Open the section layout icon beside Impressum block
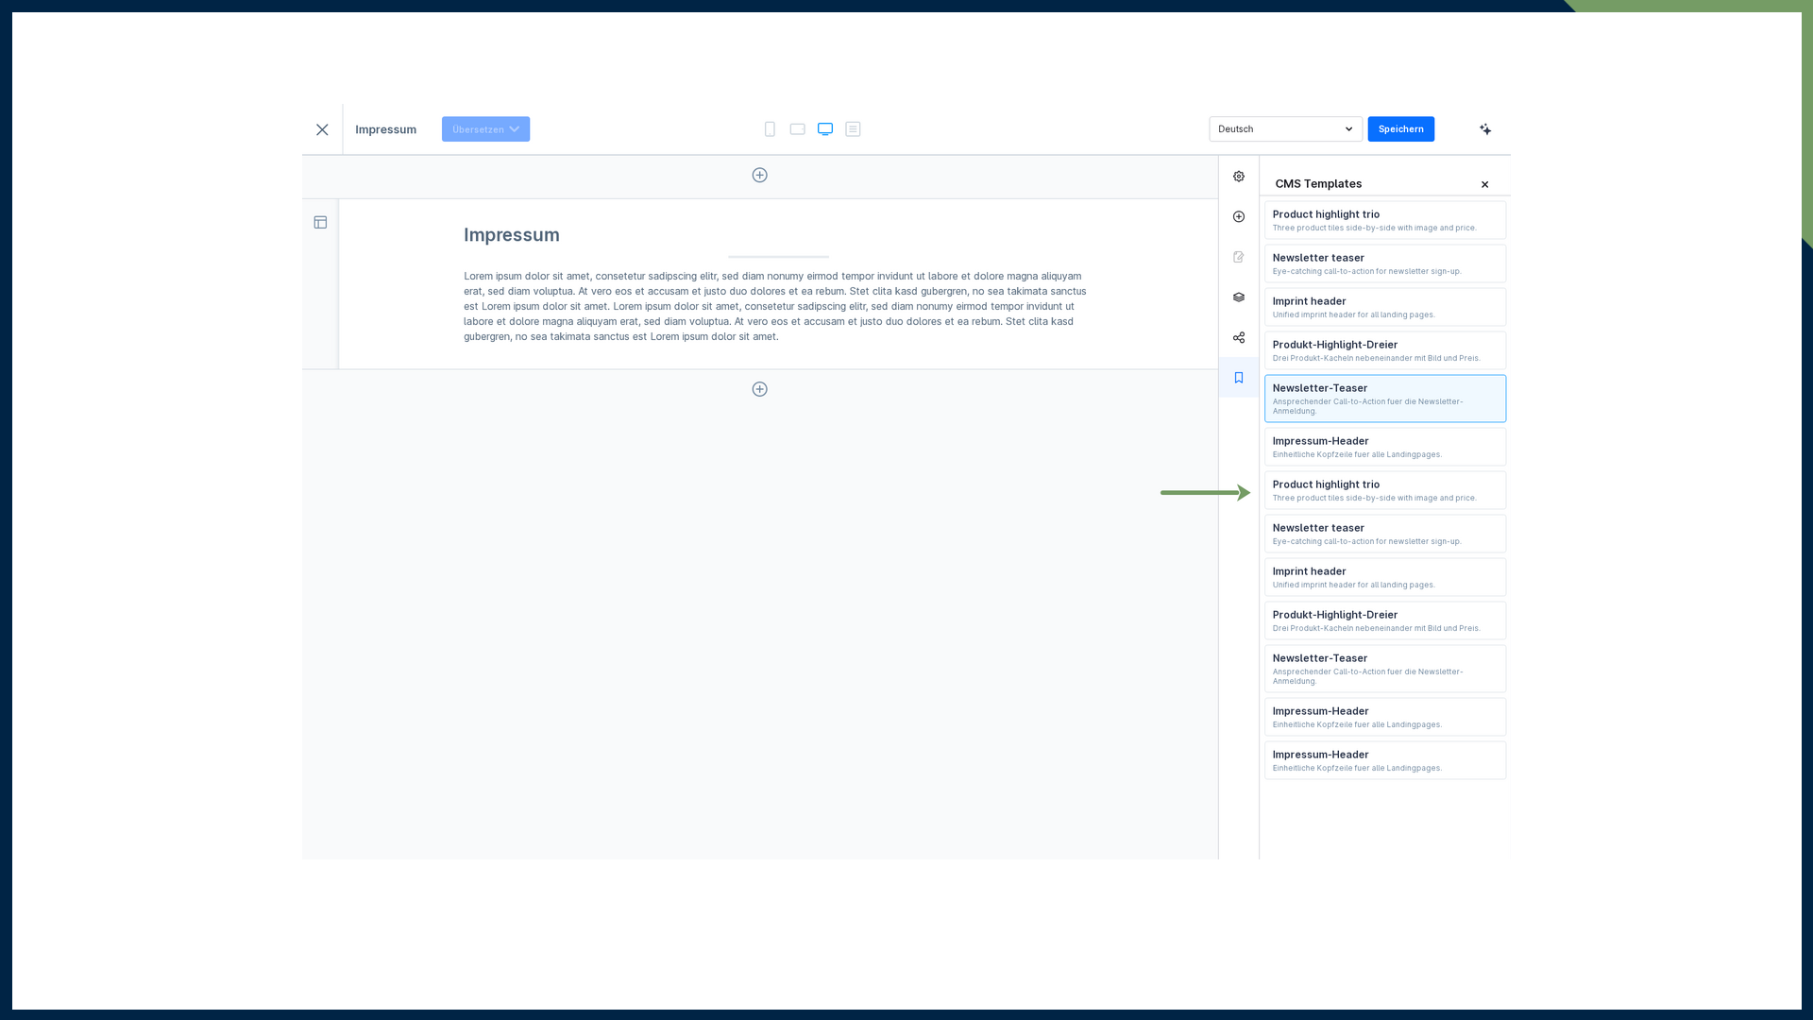Viewport: 1813px width, 1020px height. click(x=320, y=223)
